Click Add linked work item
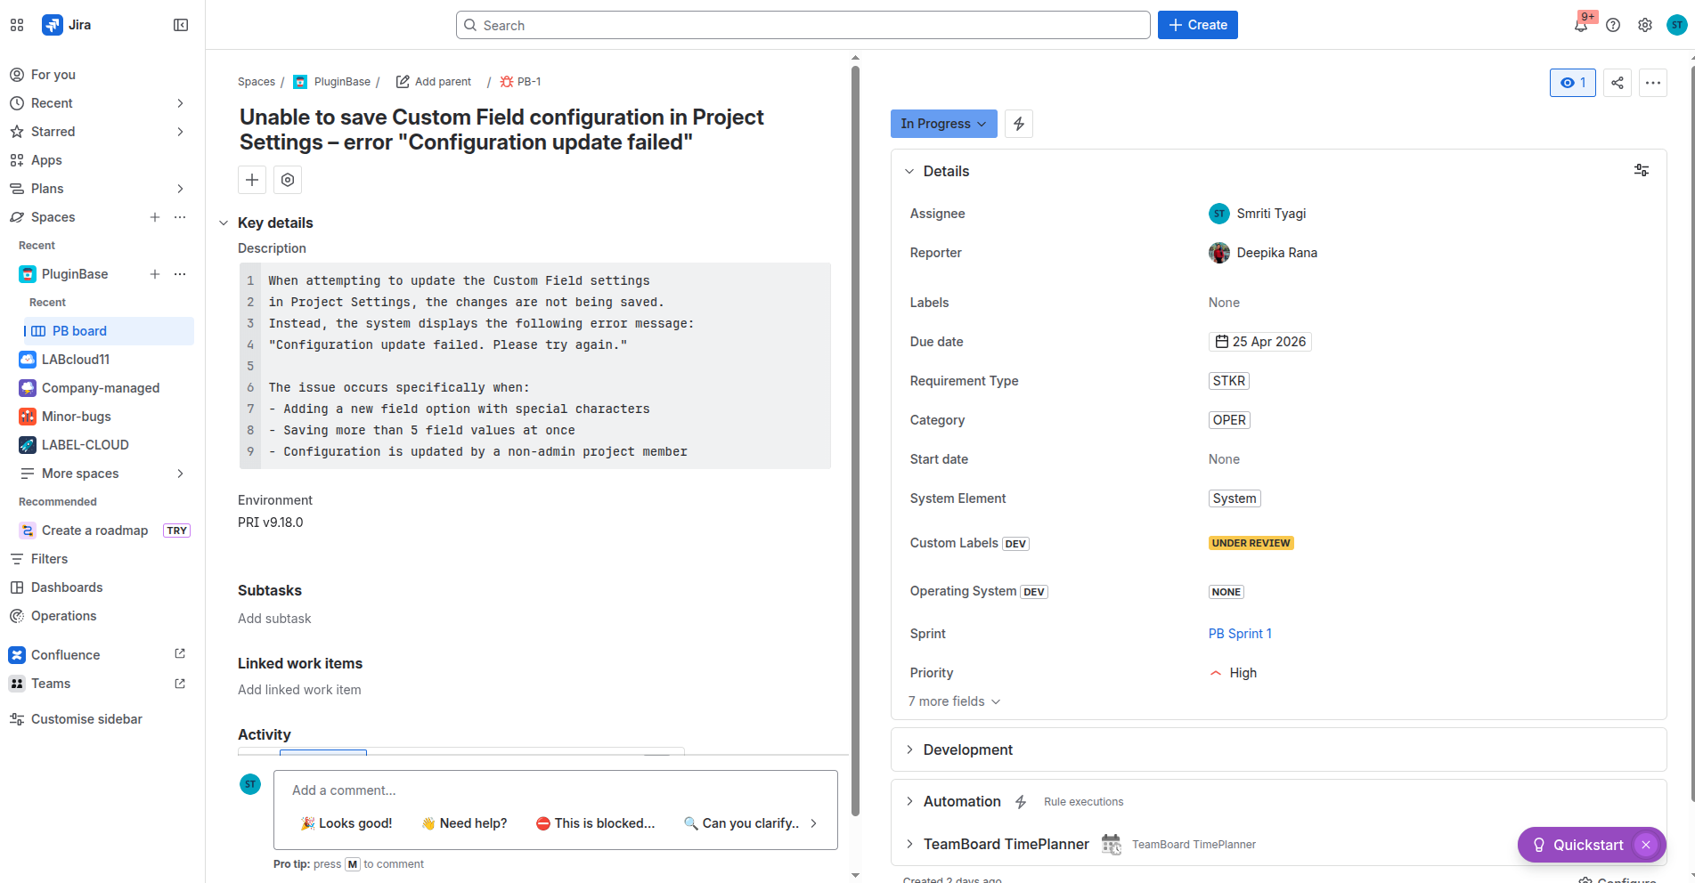1695x883 pixels. 299,690
